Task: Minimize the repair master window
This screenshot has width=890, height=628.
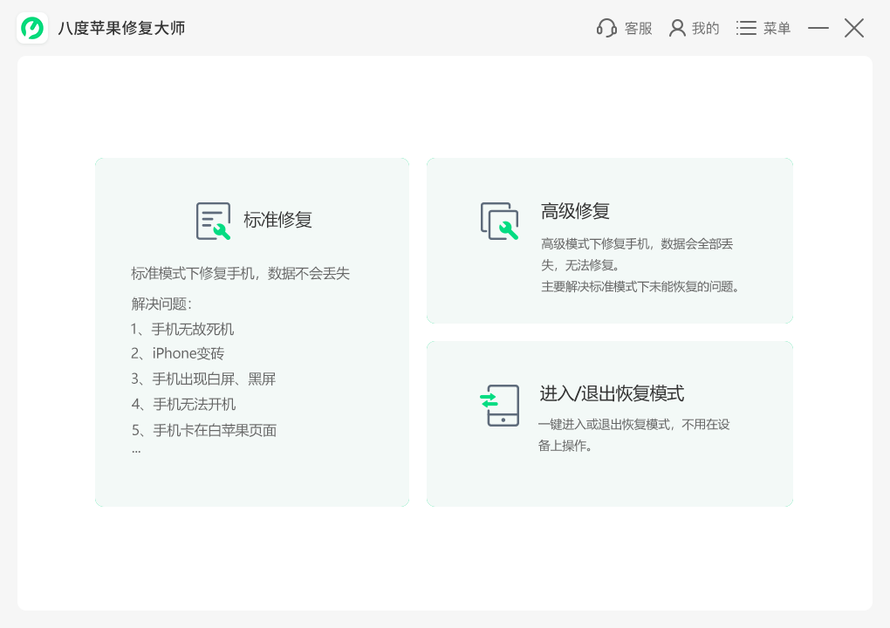Action: coord(818,28)
